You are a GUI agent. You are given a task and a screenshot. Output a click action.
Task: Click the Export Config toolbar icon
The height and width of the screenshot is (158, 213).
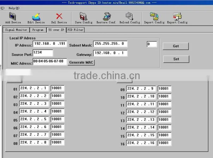tap(177, 16)
